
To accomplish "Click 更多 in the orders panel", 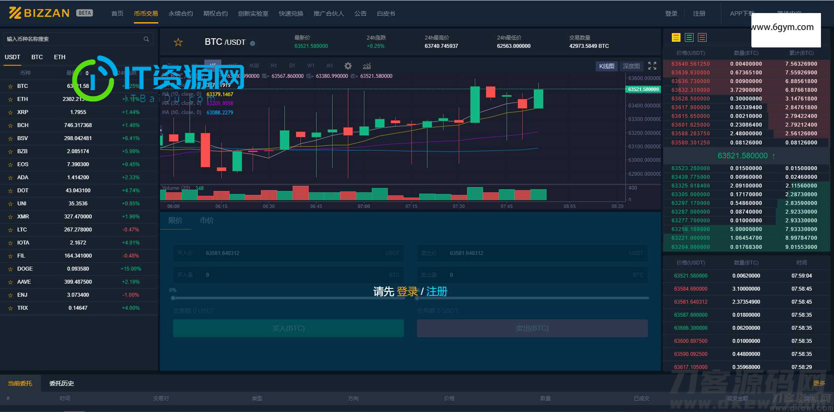I will (x=819, y=383).
